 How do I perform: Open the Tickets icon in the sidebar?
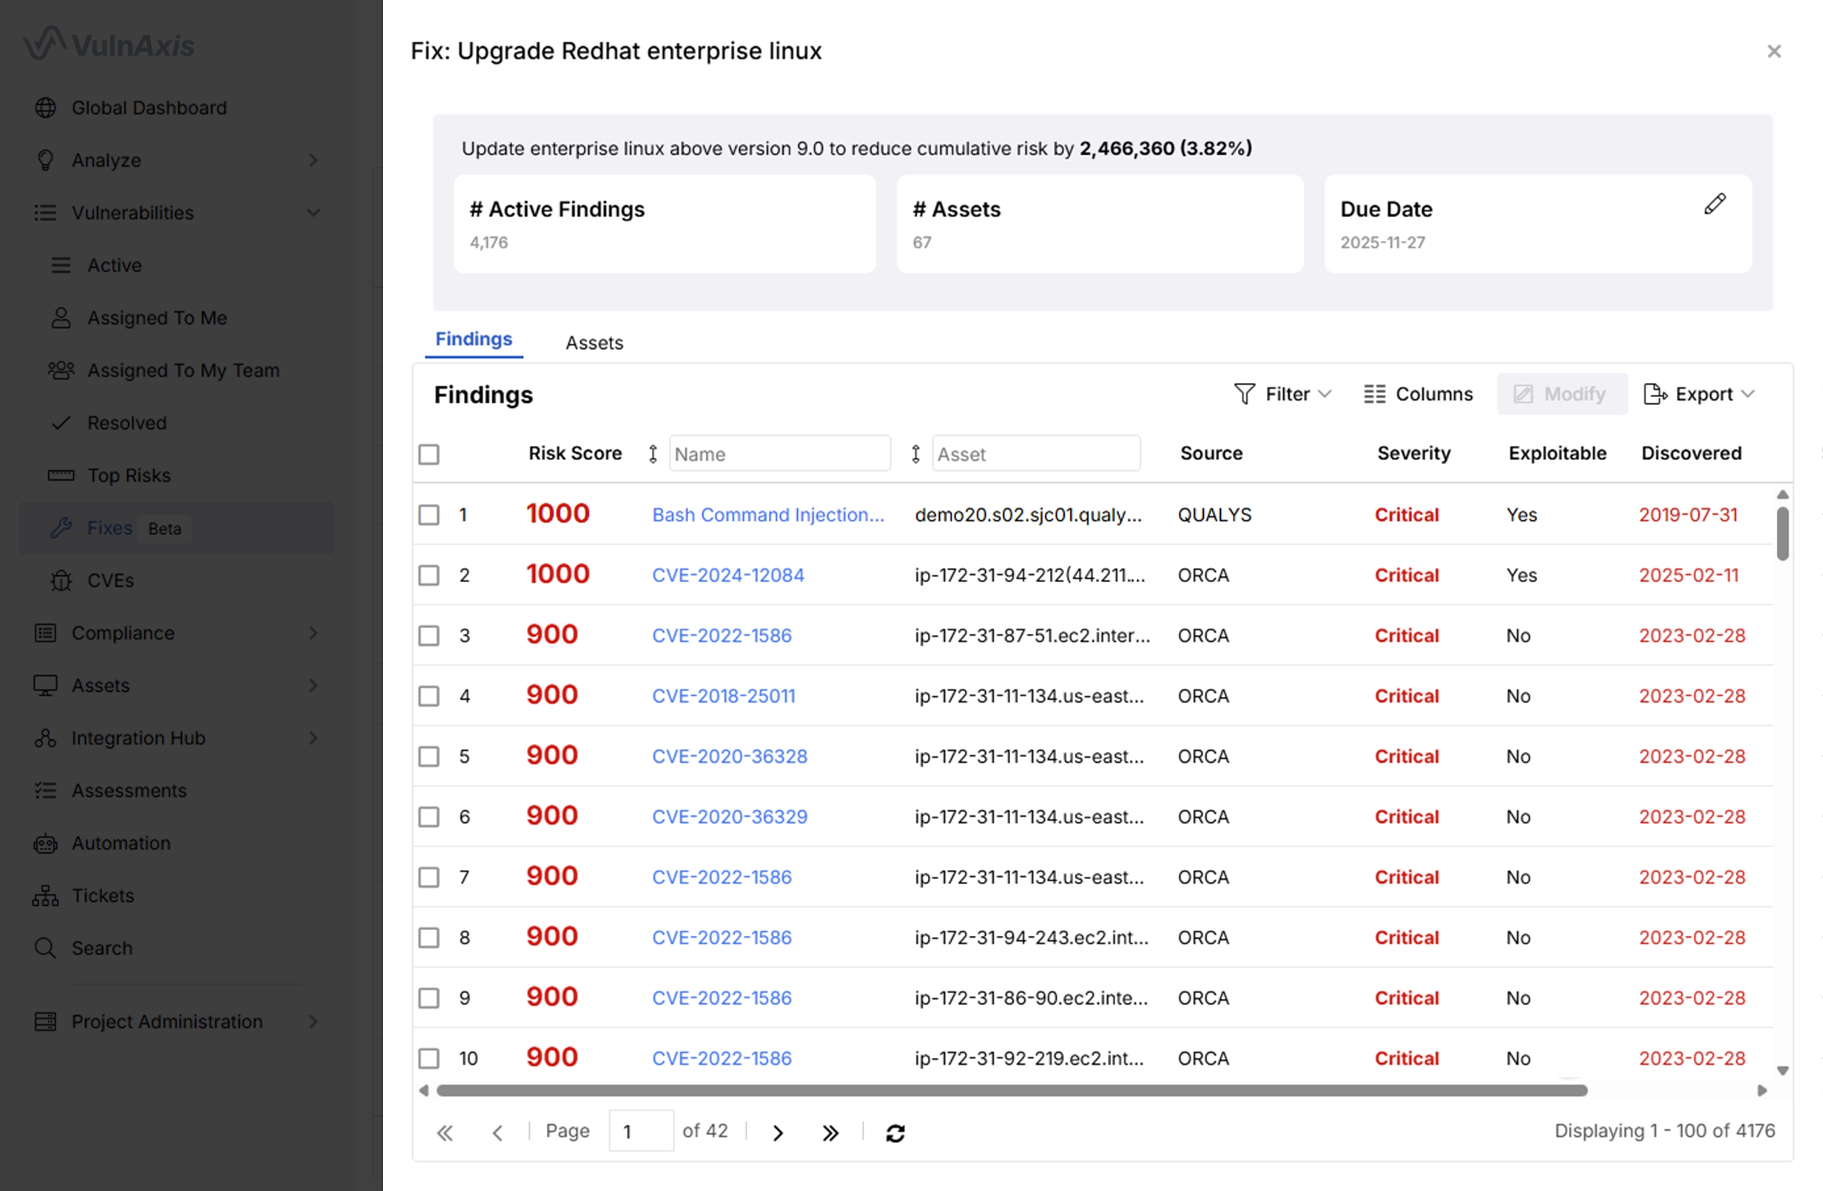pyautogui.click(x=45, y=895)
